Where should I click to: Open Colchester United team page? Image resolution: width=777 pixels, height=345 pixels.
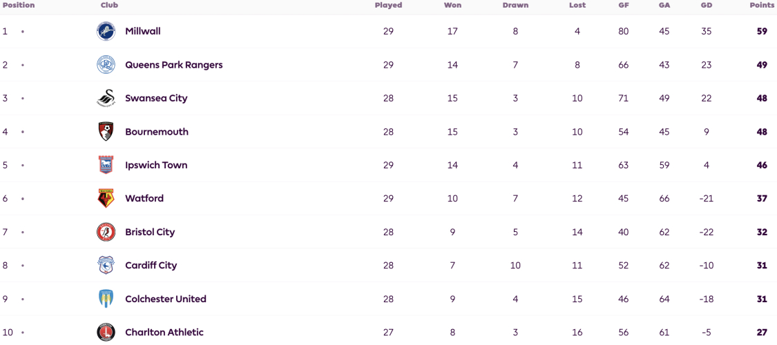[x=166, y=299]
